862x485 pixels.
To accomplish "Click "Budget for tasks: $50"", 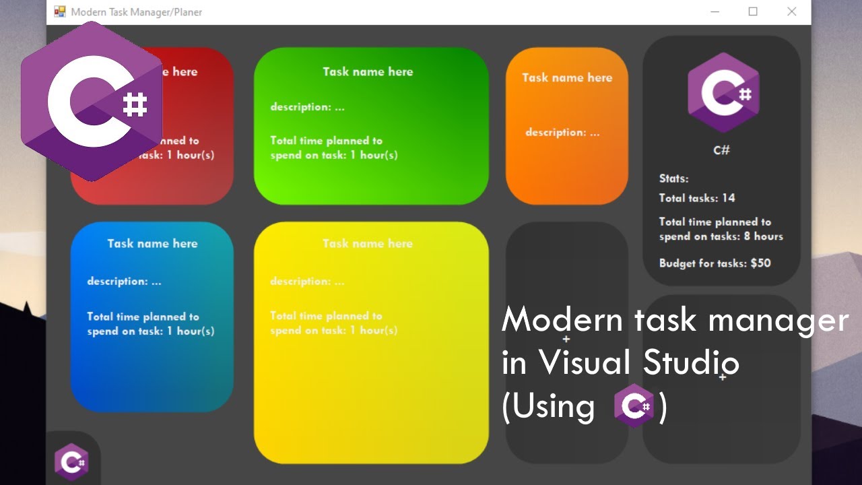I will (x=715, y=263).
